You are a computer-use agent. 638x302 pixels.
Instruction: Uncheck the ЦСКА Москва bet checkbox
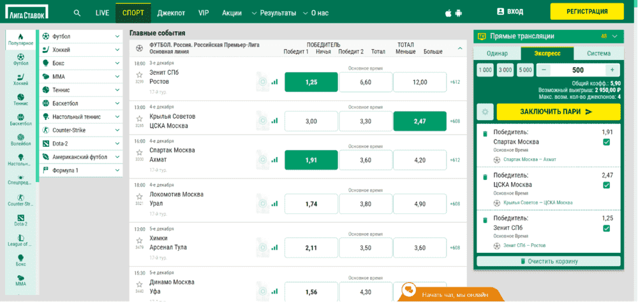[x=606, y=185]
